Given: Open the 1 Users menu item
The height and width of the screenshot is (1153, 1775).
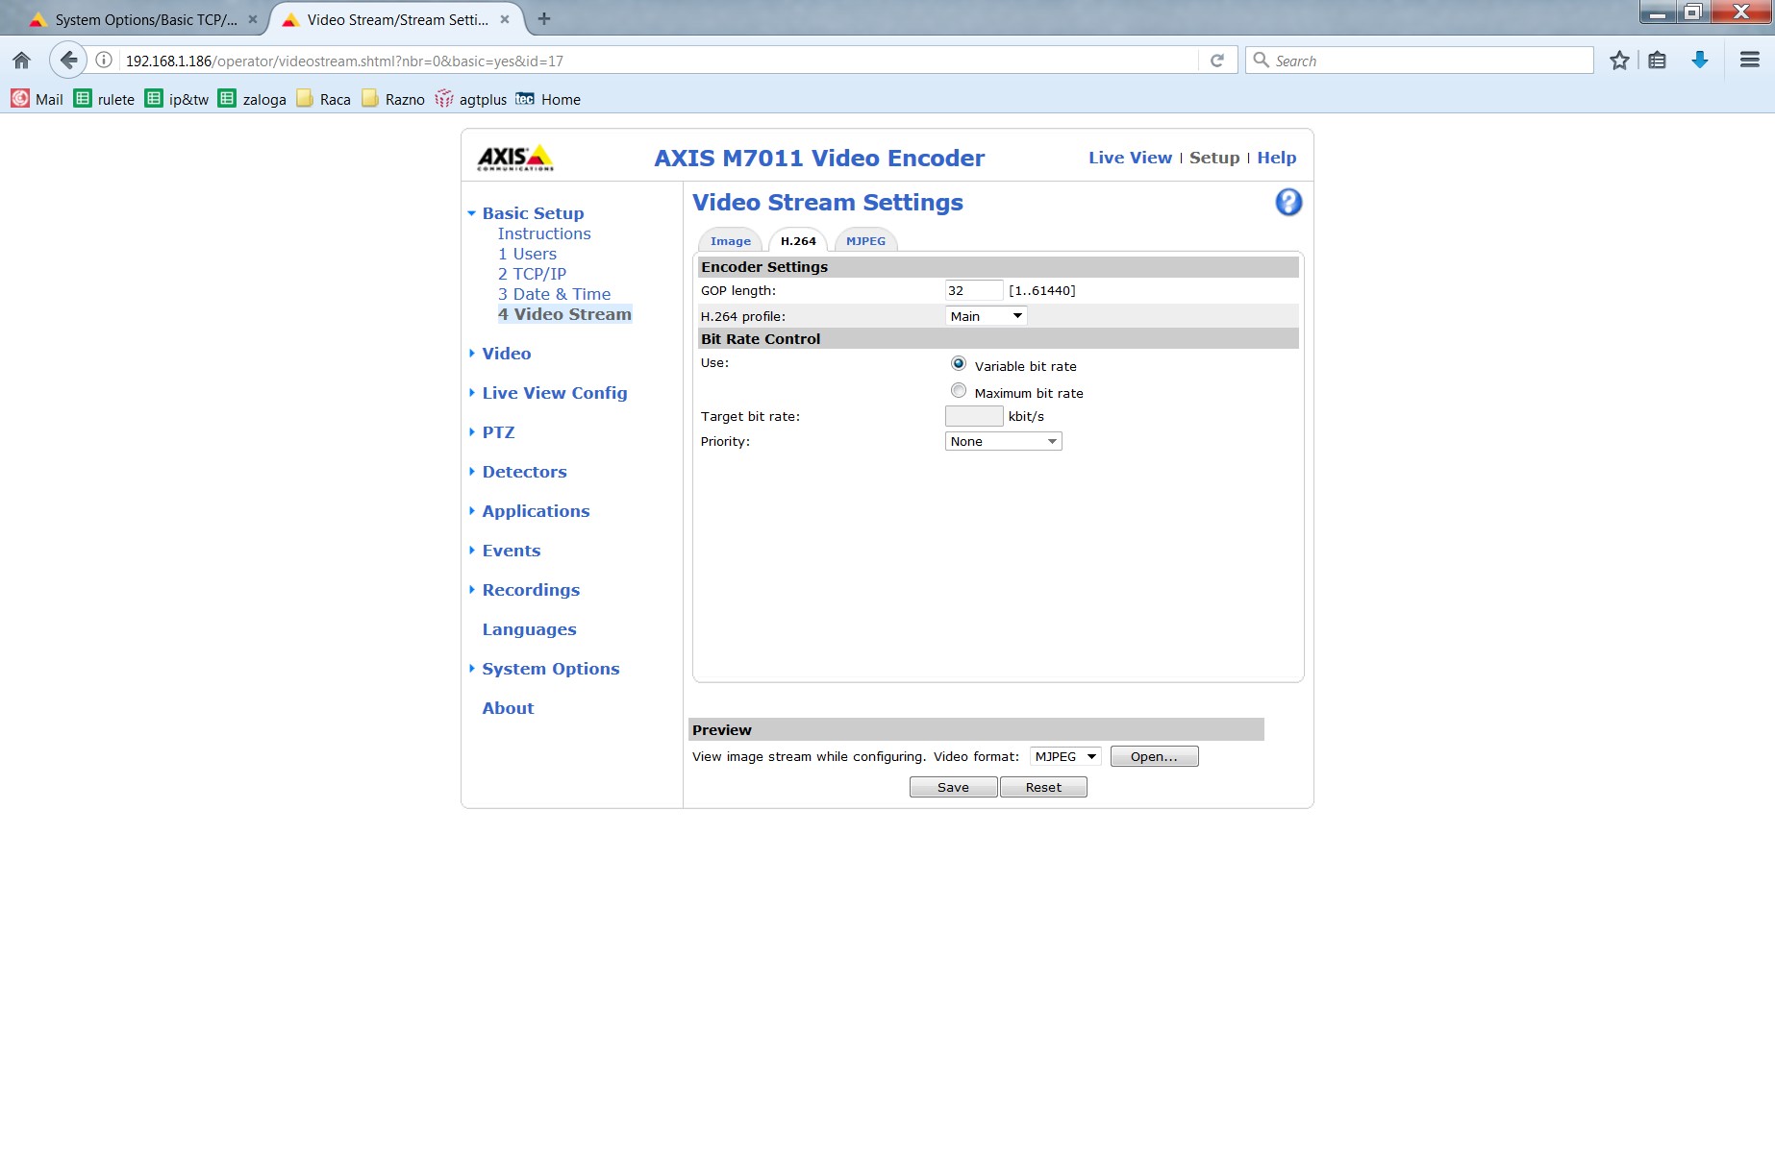Looking at the screenshot, I should 527,254.
